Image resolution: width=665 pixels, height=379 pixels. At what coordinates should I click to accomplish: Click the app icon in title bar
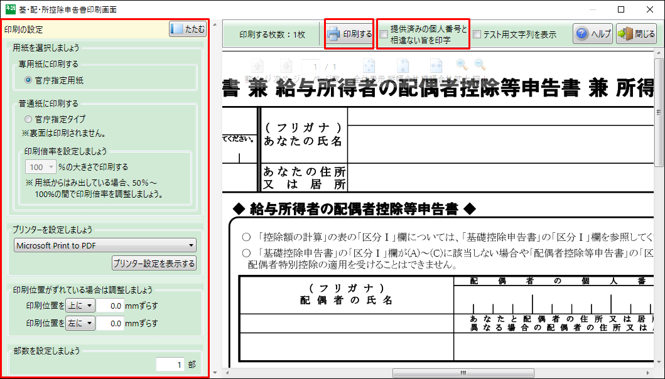(10, 9)
